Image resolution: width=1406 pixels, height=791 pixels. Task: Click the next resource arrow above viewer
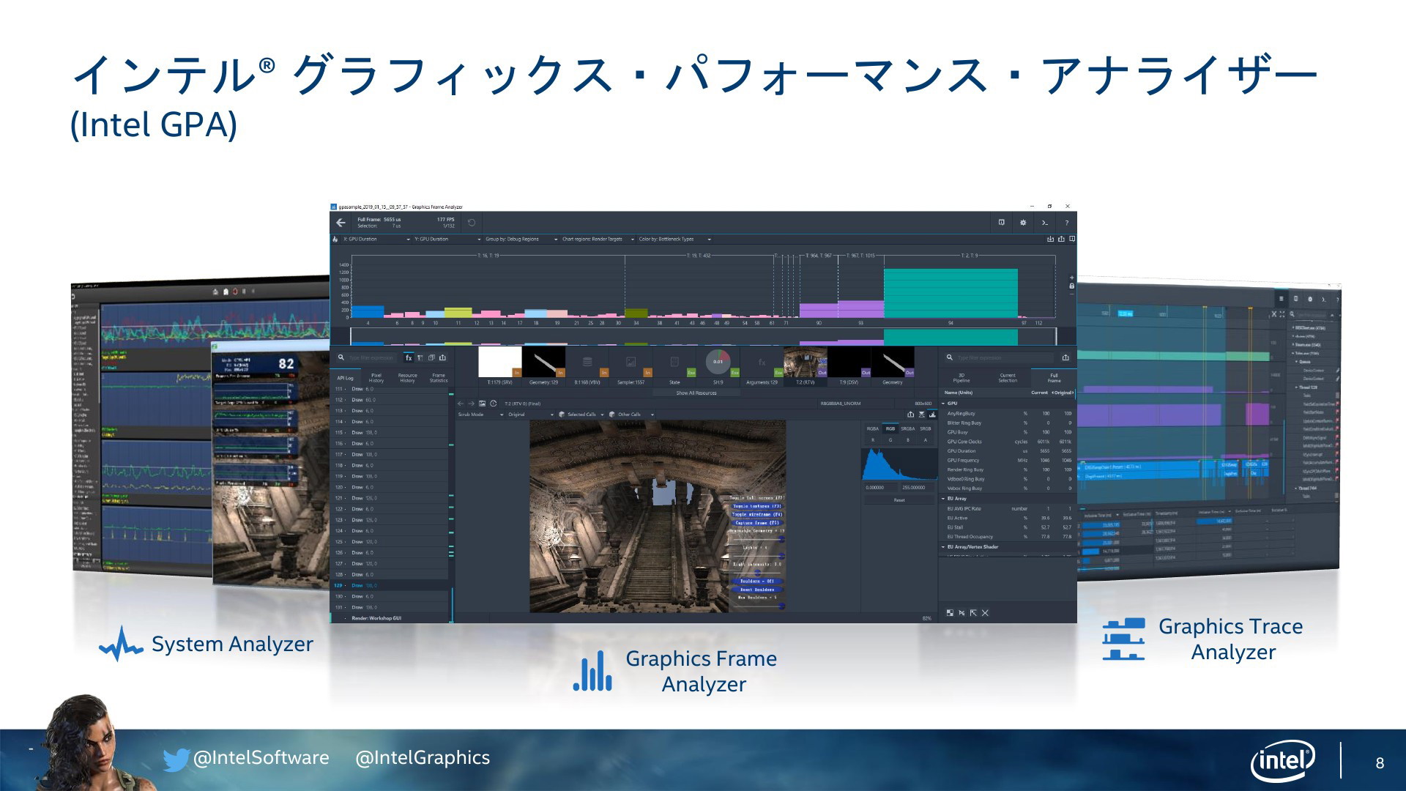pyautogui.click(x=472, y=404)
